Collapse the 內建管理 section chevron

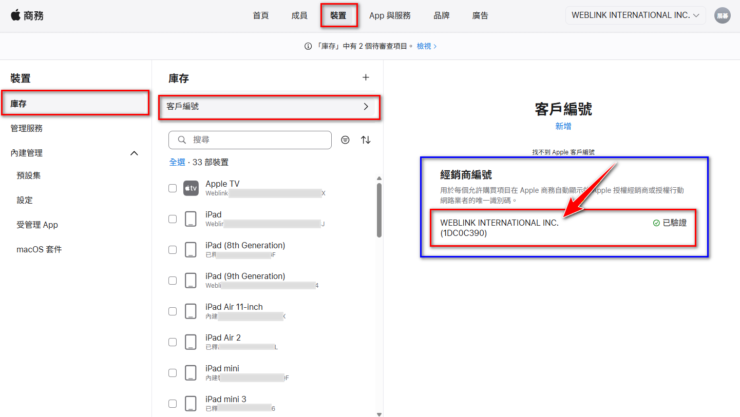[x=134, y=153]
